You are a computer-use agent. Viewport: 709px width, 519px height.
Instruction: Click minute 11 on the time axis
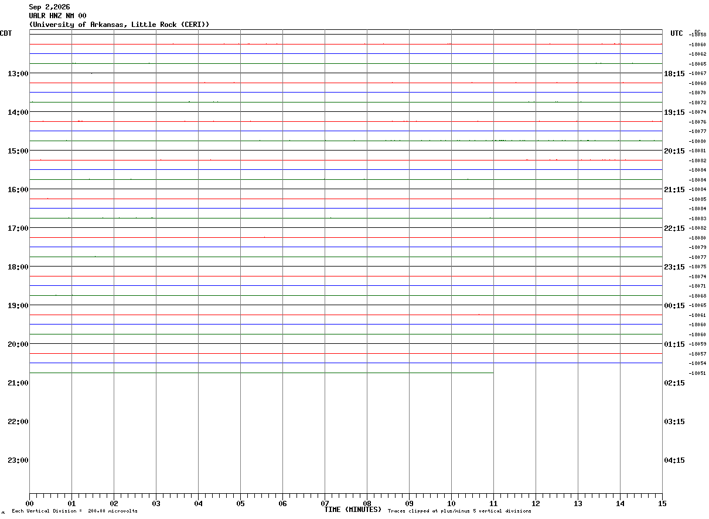click(493, 503)
